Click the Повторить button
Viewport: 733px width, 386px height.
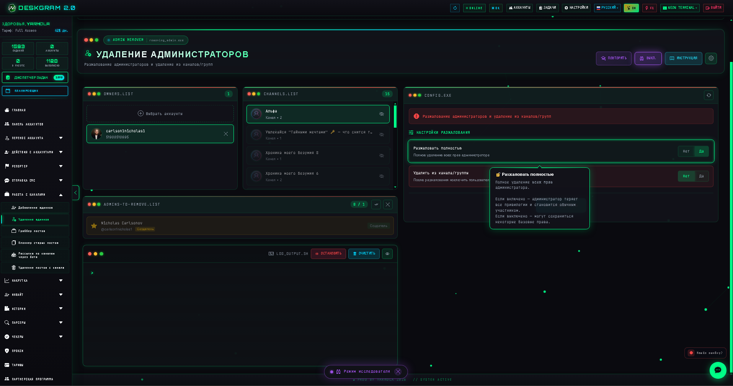[614, 58]
